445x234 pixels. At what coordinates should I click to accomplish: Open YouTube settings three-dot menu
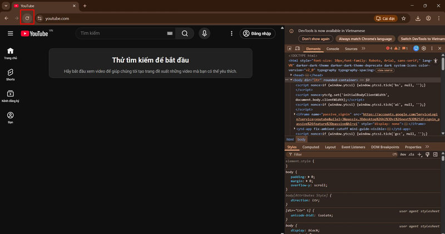[231, 33]
